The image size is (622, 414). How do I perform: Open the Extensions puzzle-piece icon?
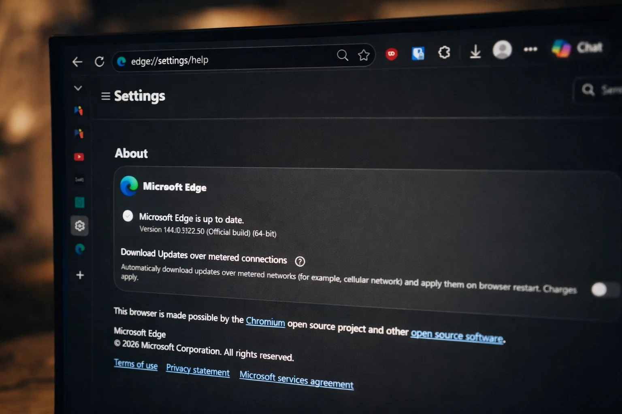pyautogui.click(x=444, y=52)
